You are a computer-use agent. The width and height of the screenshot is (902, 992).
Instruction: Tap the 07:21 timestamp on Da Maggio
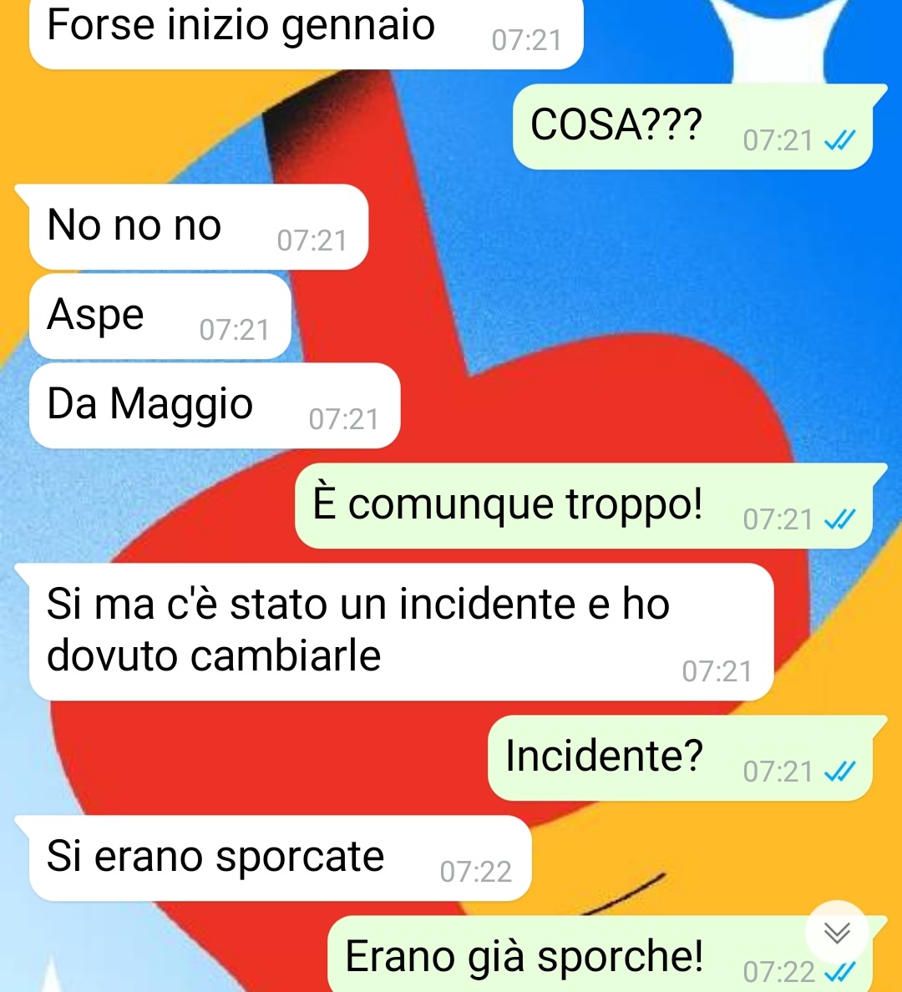point(344,419)
